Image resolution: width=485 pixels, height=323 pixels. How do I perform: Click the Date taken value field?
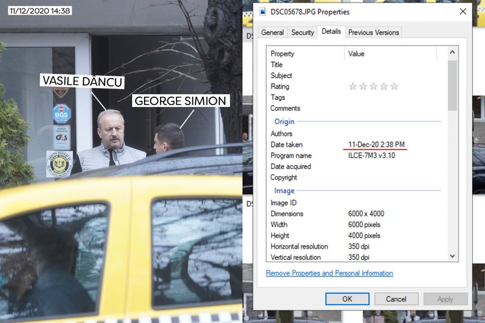tap(377, 144)
